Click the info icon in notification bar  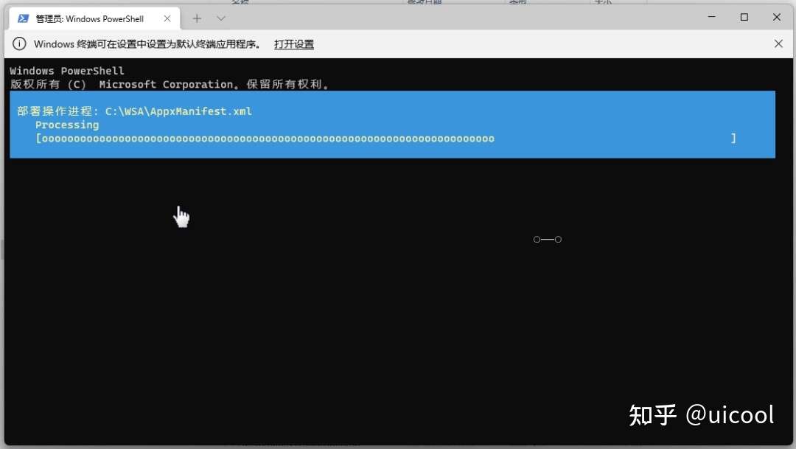(x=19, y=43)
